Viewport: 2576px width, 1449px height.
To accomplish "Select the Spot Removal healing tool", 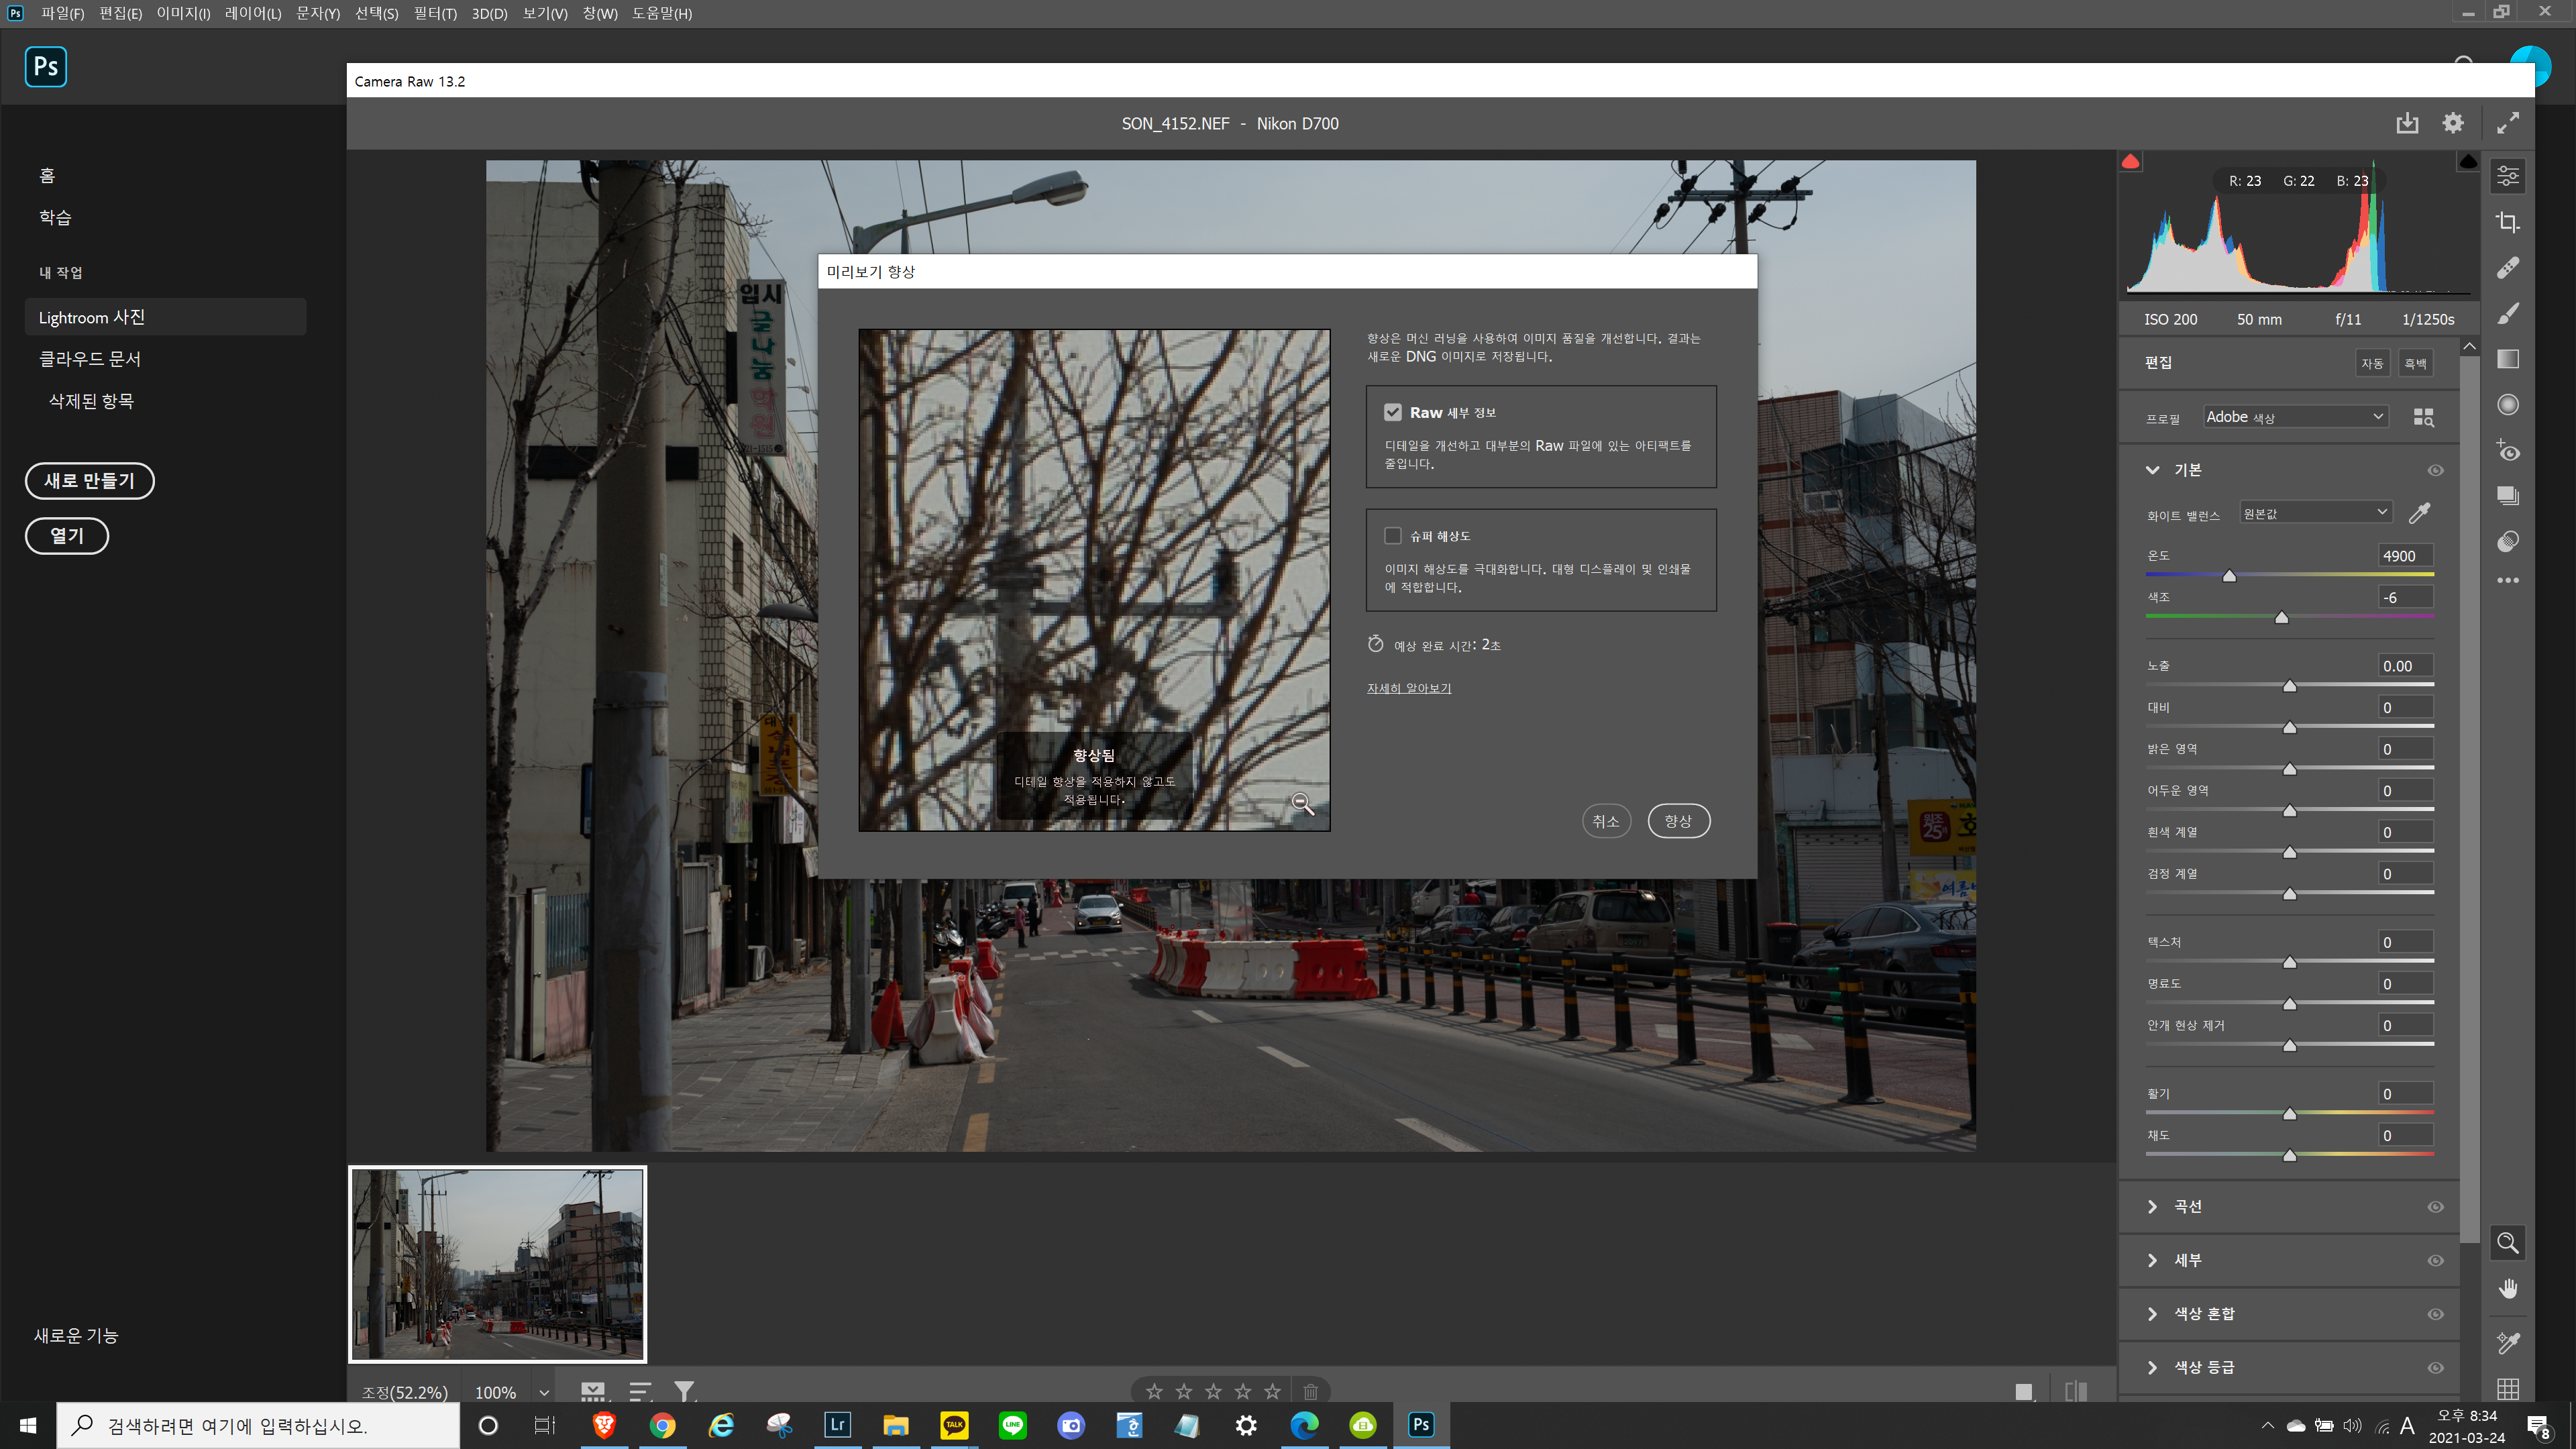I will [2507, 268].
